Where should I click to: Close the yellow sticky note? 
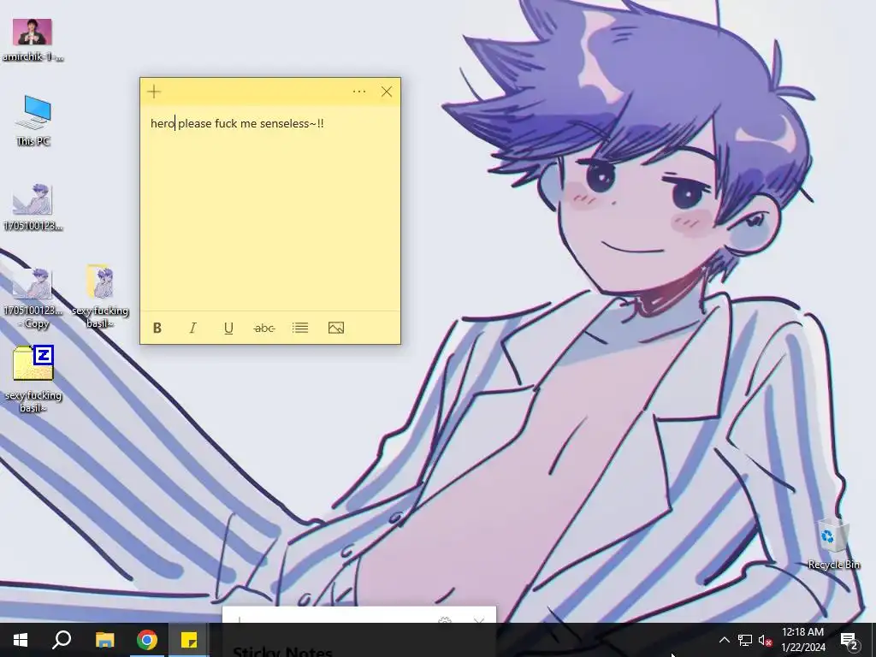pos(387,92)
